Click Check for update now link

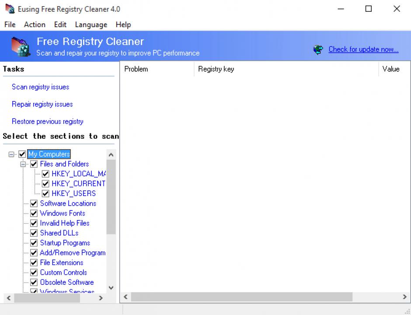click(x=363, y=49)
